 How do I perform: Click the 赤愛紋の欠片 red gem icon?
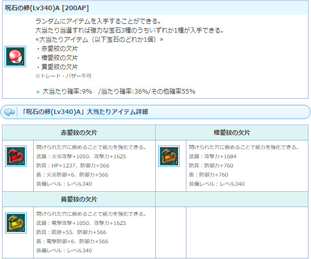click(x=16, y=156)
